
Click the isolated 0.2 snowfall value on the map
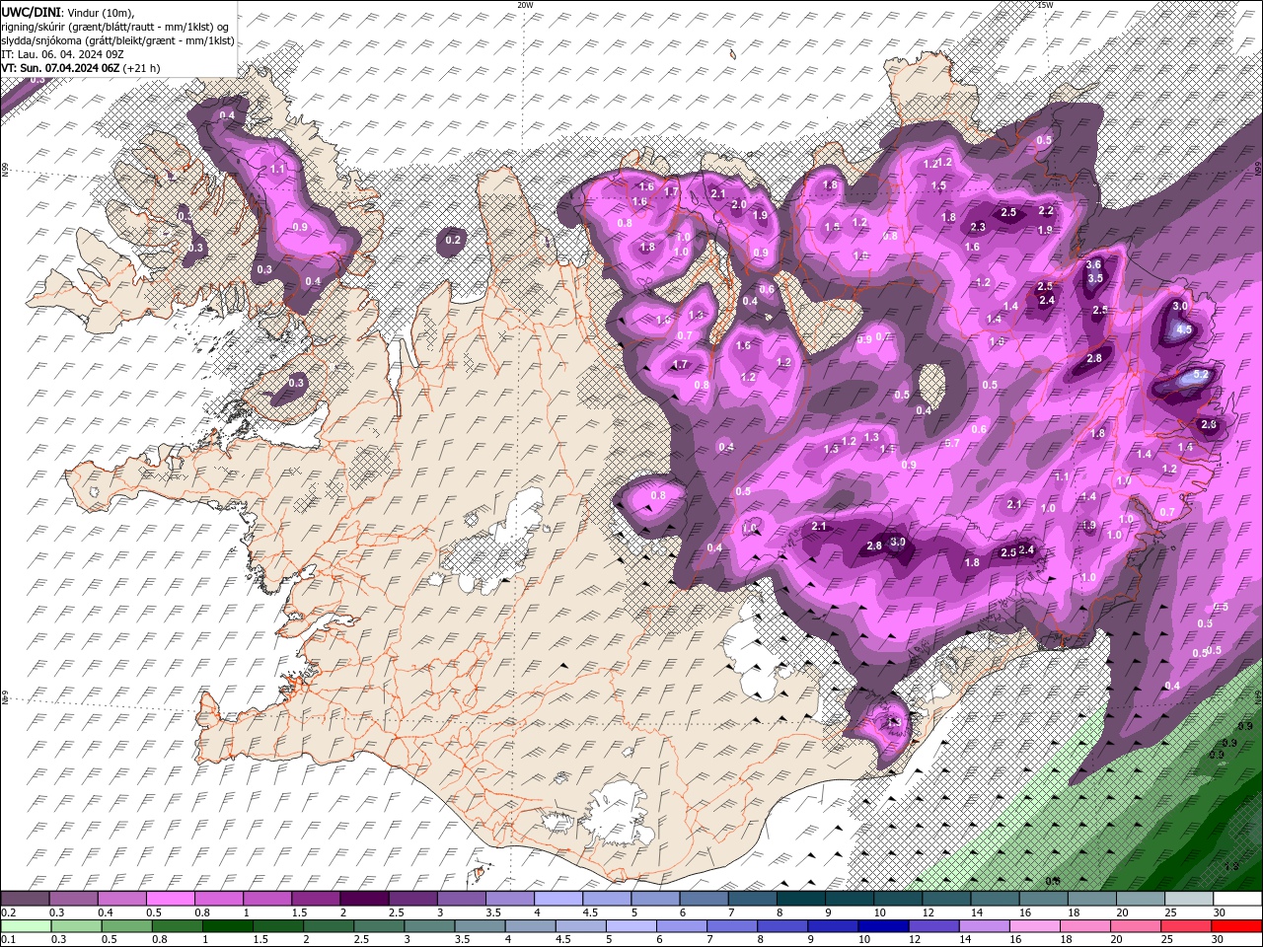[453, 240]
